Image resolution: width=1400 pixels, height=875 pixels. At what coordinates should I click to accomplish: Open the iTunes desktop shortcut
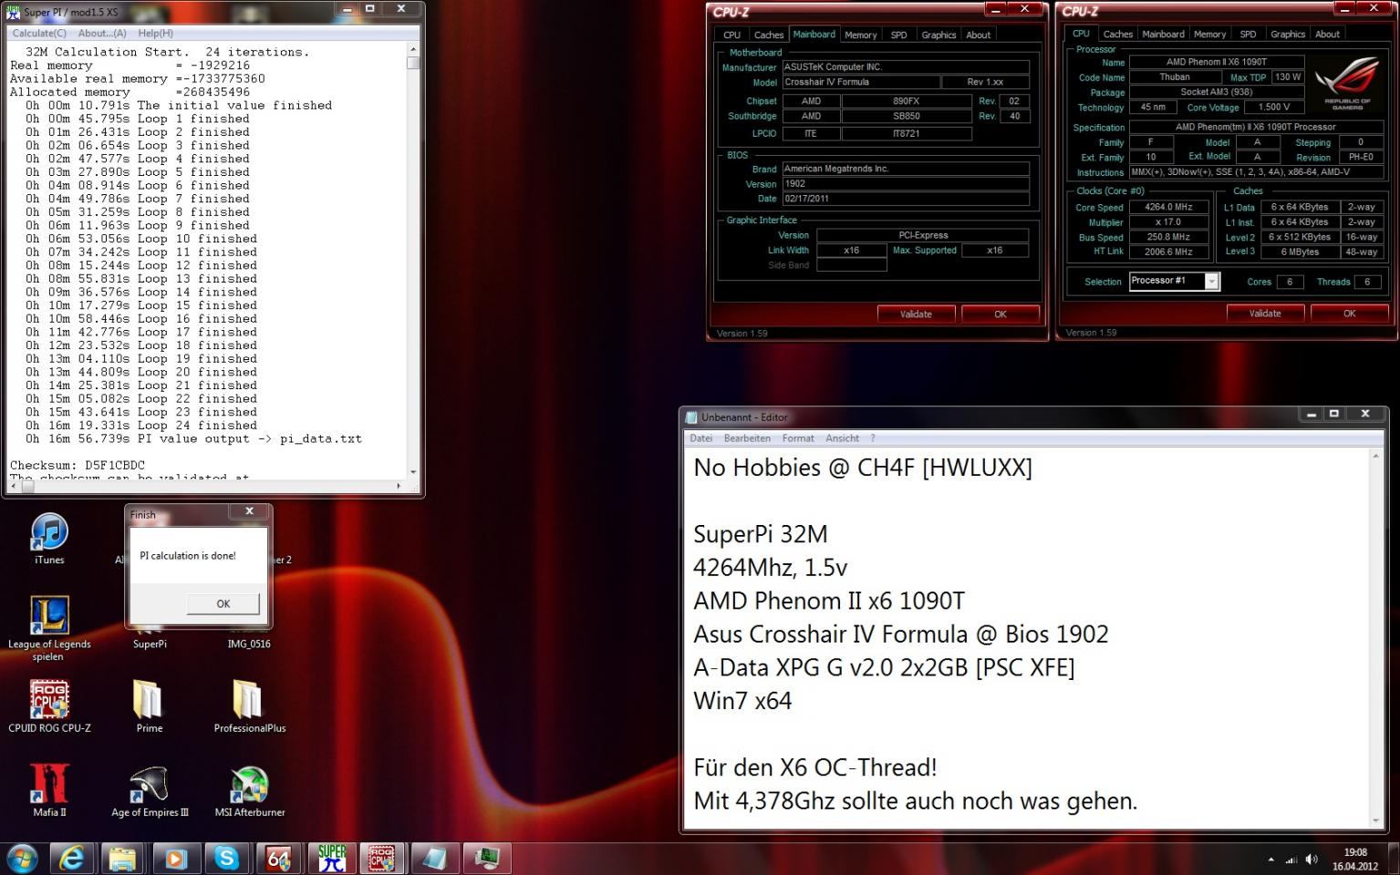click(49, 539)
